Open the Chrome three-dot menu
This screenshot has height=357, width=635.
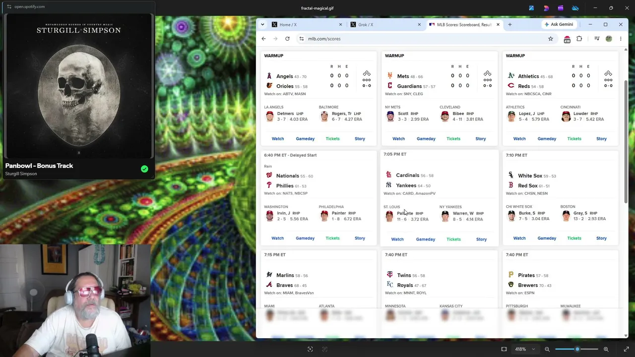621,39
